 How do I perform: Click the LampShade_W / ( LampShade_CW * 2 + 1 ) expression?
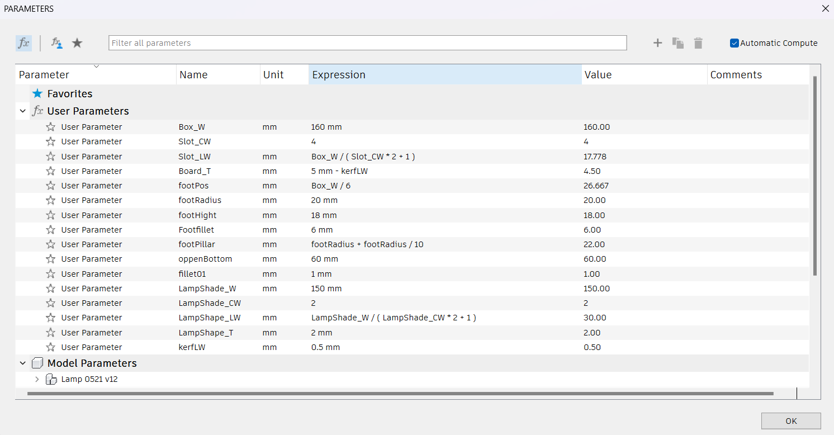point(394,318)
